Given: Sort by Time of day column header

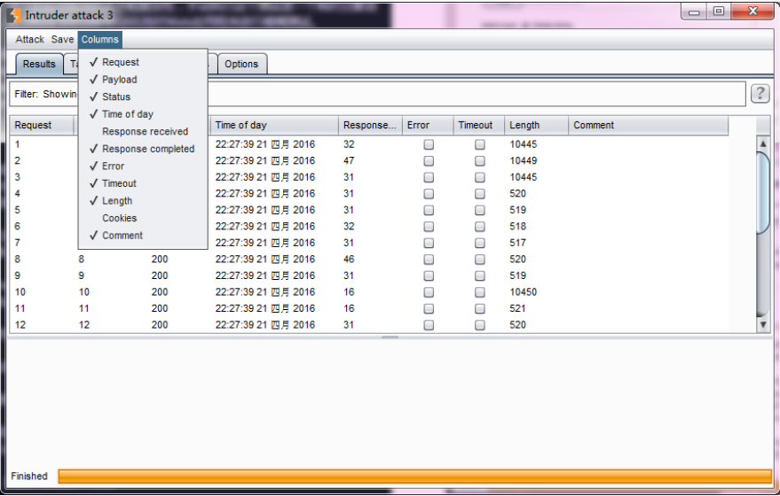Looking at the screenshot, I should (274, 125).
